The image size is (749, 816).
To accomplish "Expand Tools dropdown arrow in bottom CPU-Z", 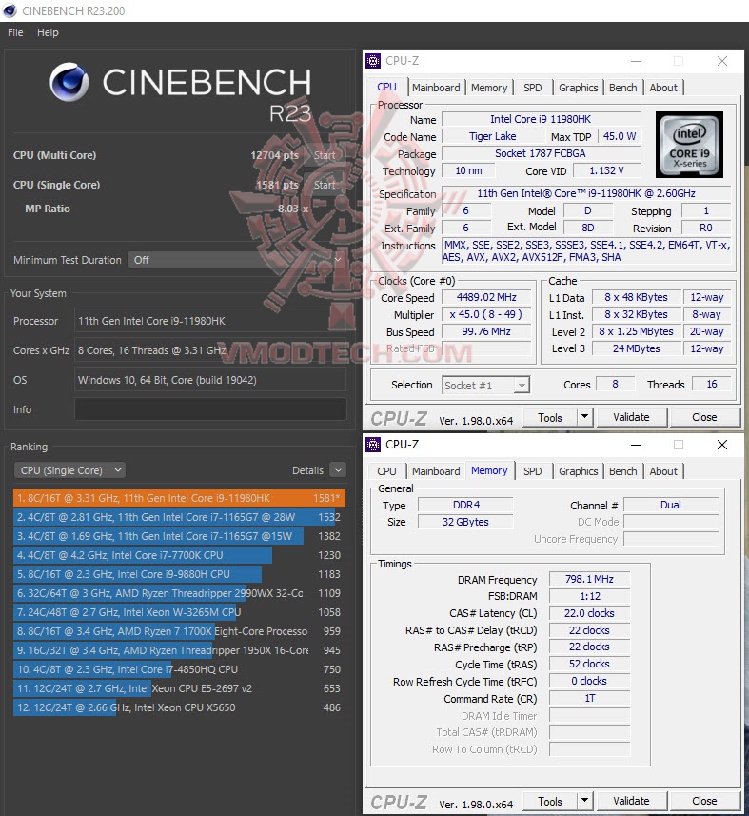I will tap(585, 802).
